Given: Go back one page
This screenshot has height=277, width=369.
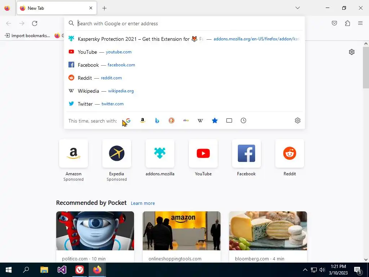Looking at the screenshot, I should (x=9, y=23).
